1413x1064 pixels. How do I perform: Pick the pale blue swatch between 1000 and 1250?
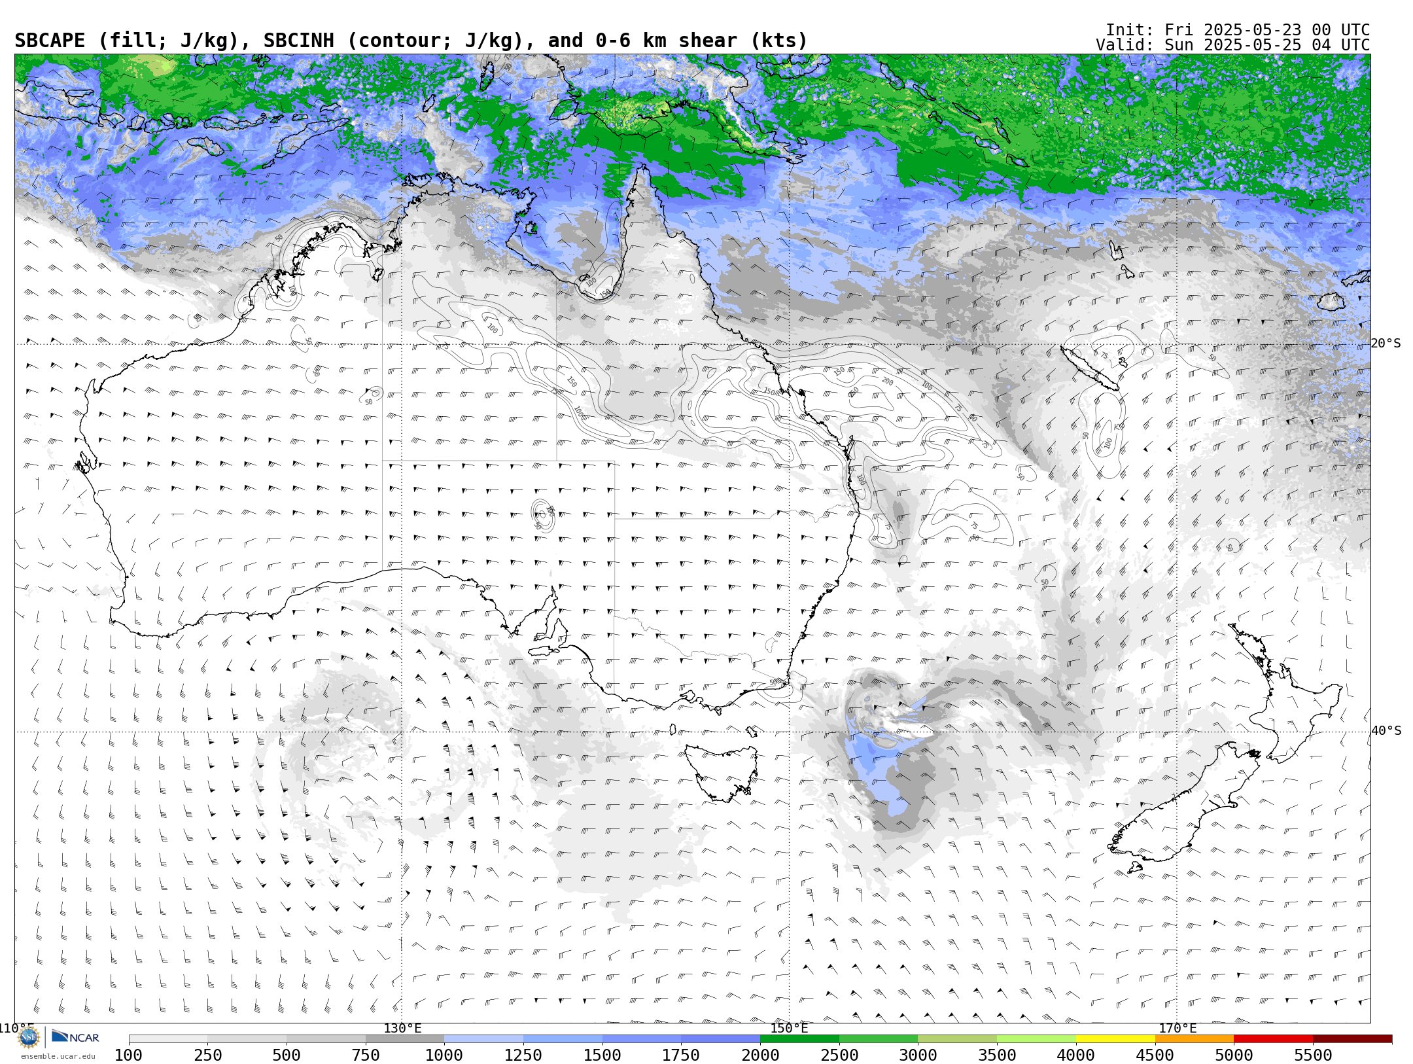[x=484, y=1039]
